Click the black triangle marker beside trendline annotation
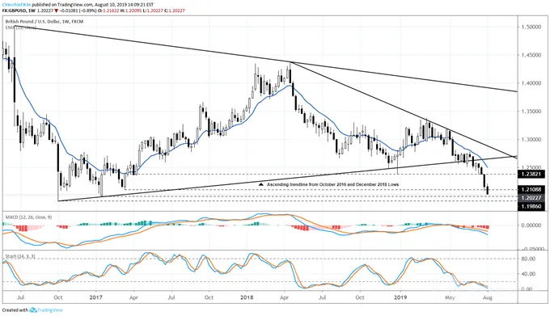Viewport: 550px width, 316px height. coord(260,184)
